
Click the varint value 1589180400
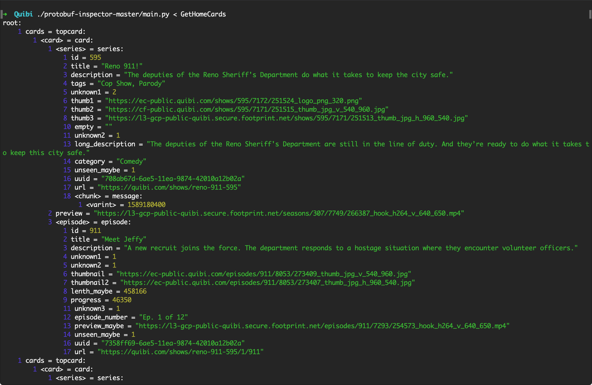pos(147,205)
